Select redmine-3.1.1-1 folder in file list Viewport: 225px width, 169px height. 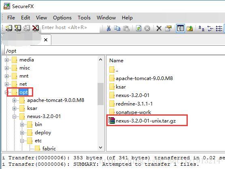[x=134, y=104]
